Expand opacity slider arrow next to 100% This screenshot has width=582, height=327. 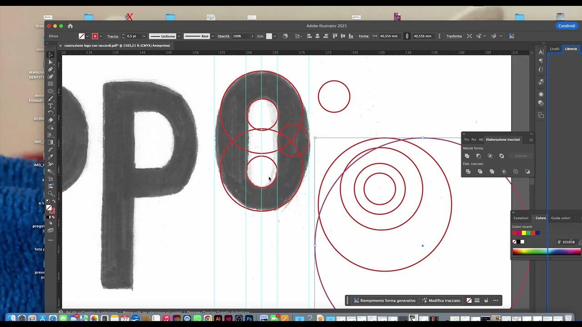[251, 36]
